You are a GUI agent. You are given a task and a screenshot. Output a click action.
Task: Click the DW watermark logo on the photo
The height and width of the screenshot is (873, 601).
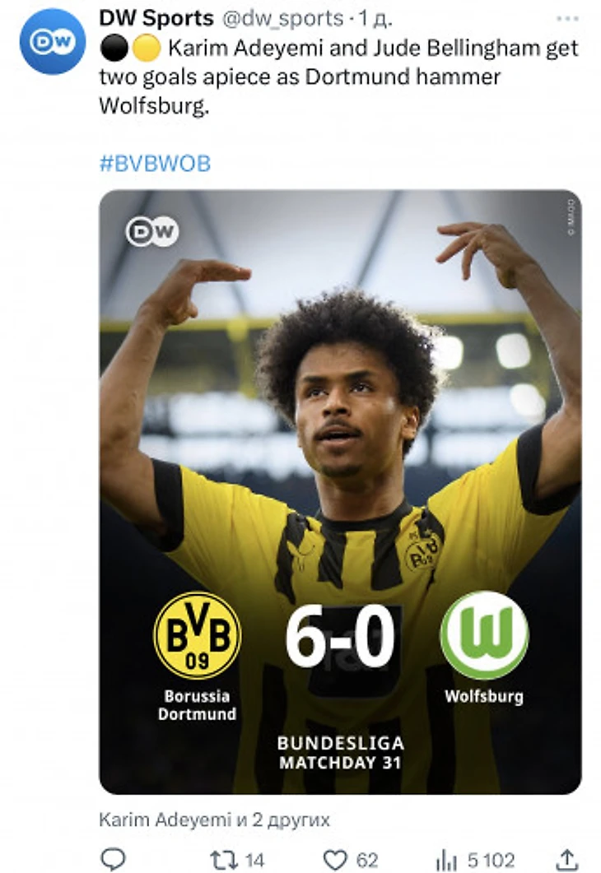[x=152, y=231]
